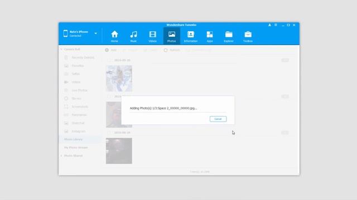Image resolution: width=357 pixels, height=200 pixels.
Task: Go to the Apps section
Action: [x=210, y=36]
